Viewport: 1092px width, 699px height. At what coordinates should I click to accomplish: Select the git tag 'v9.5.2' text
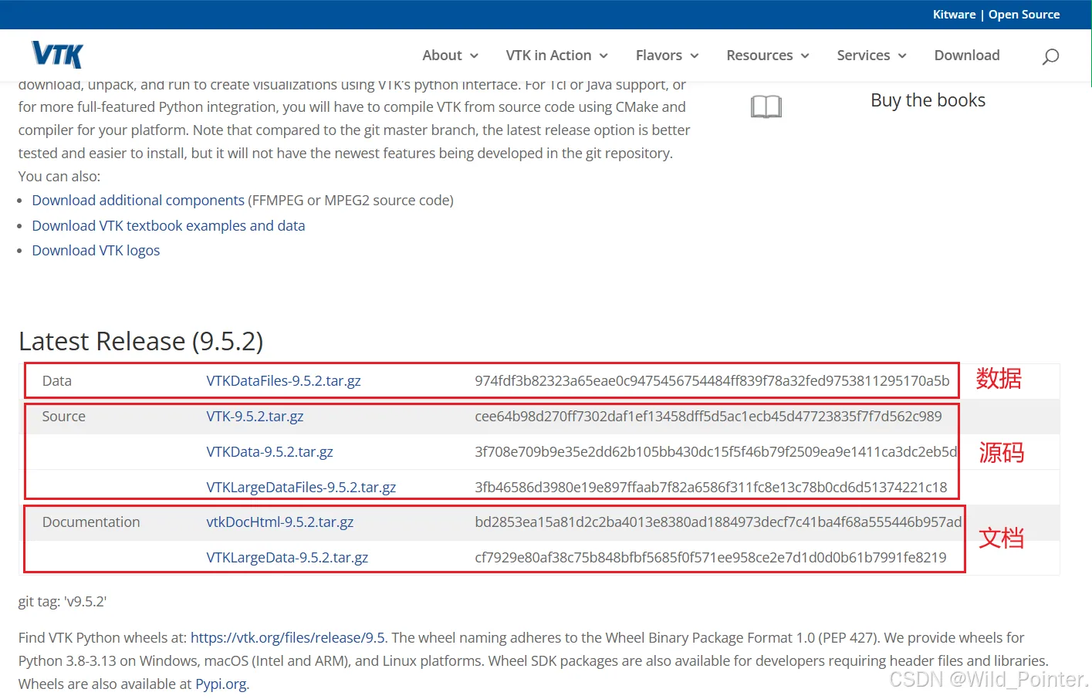tap(63, 602)
